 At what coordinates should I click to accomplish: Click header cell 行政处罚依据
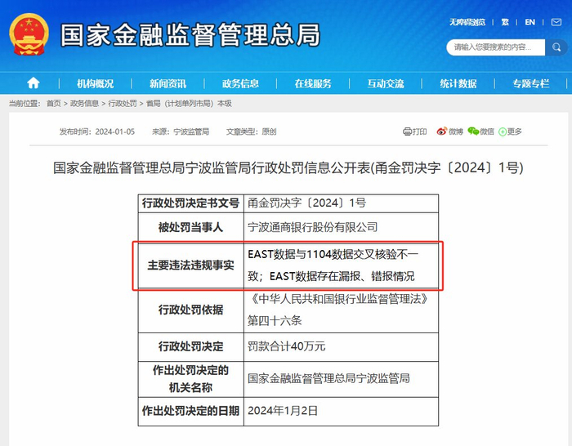coord(190,310)
